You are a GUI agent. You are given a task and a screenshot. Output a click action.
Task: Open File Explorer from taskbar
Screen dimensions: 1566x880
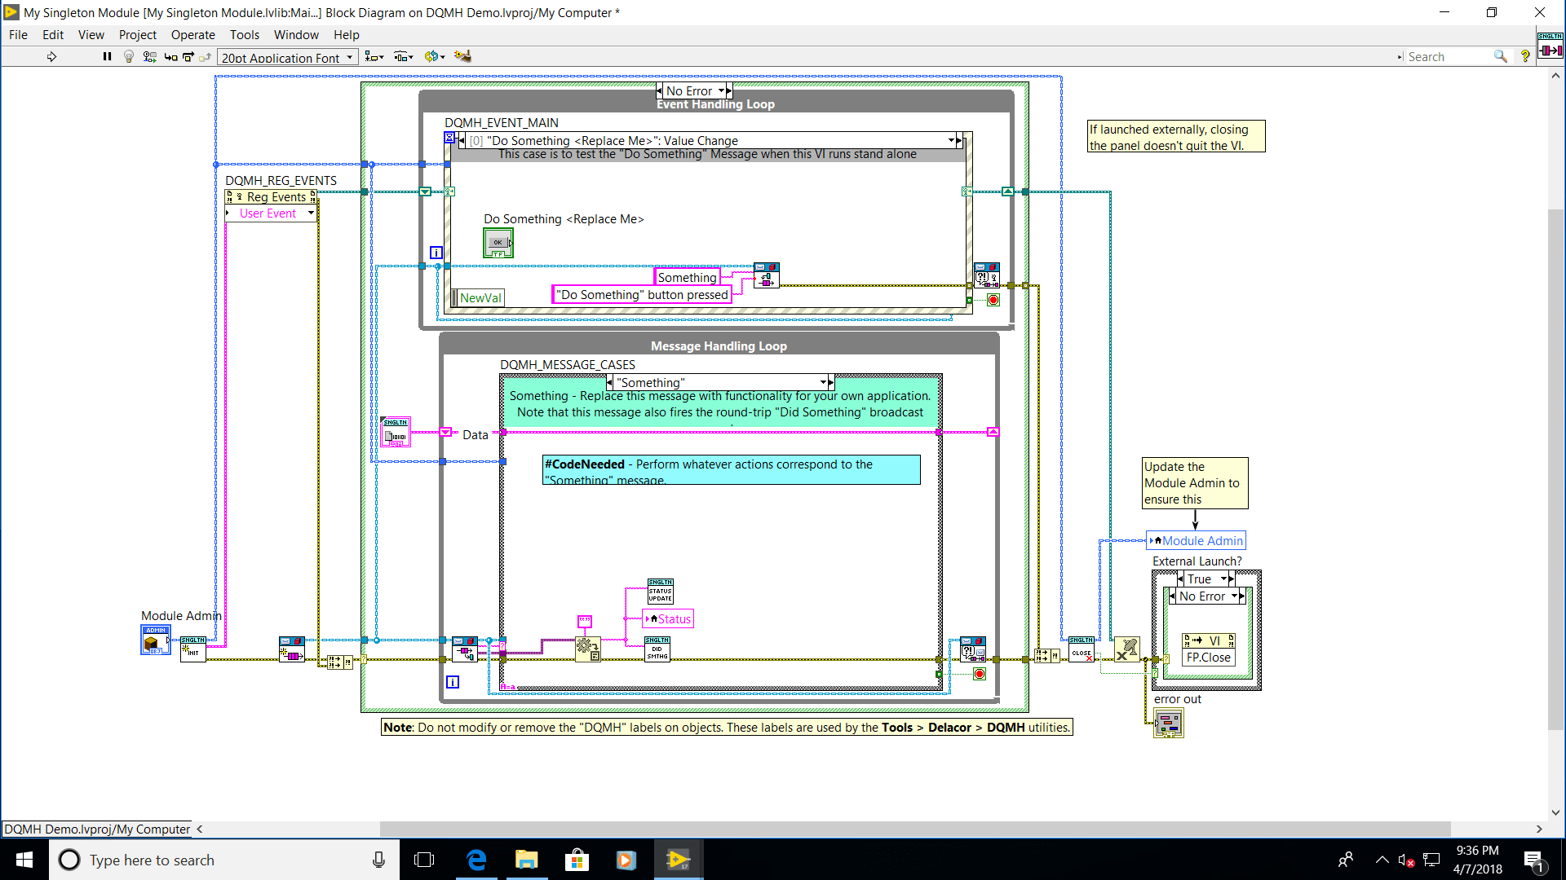click(x=526, y=860)
